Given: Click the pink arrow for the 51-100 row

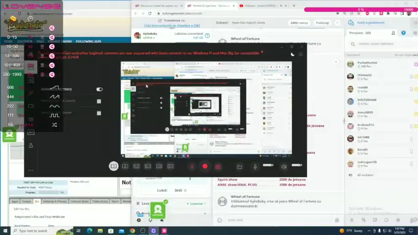Looking at the screenshot, I should click(x=52, y=56).
